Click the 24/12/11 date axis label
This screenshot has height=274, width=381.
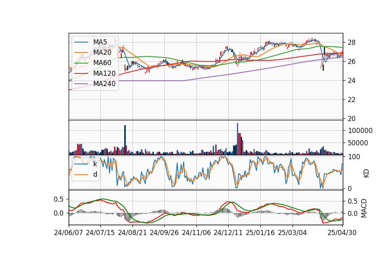click(228, 233)
